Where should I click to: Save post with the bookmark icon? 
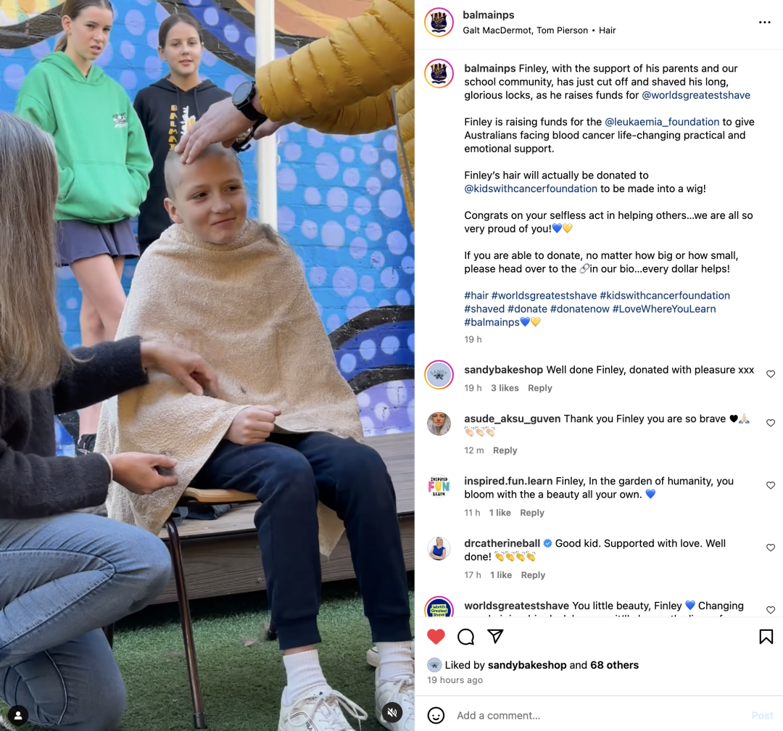pyautogui.click(x=766, y=637)
